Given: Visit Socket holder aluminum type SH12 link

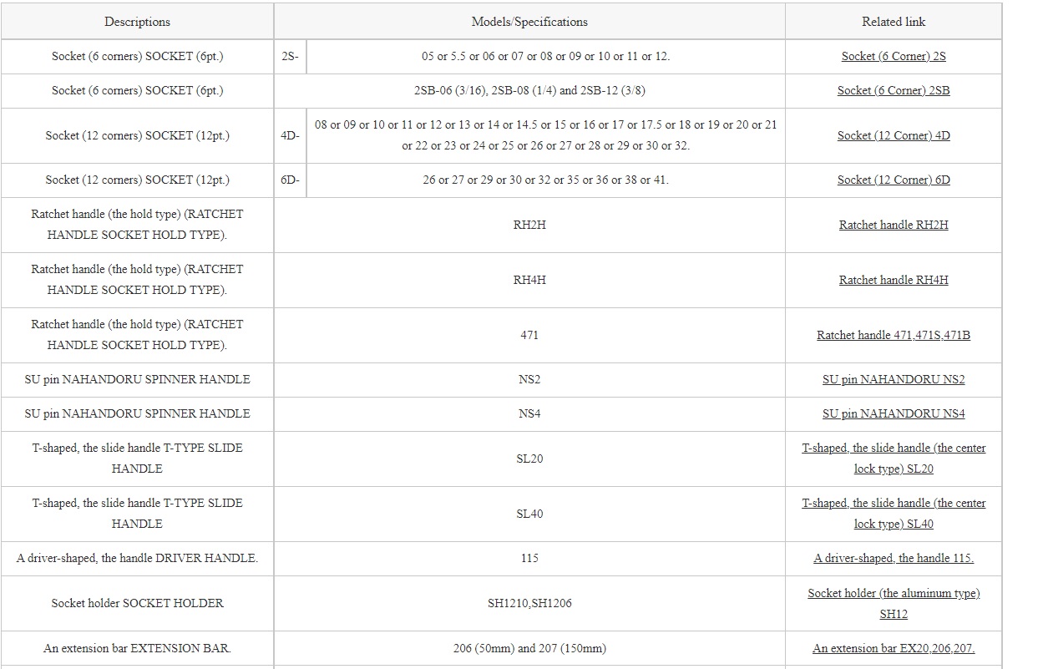Looking at the screenshot, I should click(894, 603).
